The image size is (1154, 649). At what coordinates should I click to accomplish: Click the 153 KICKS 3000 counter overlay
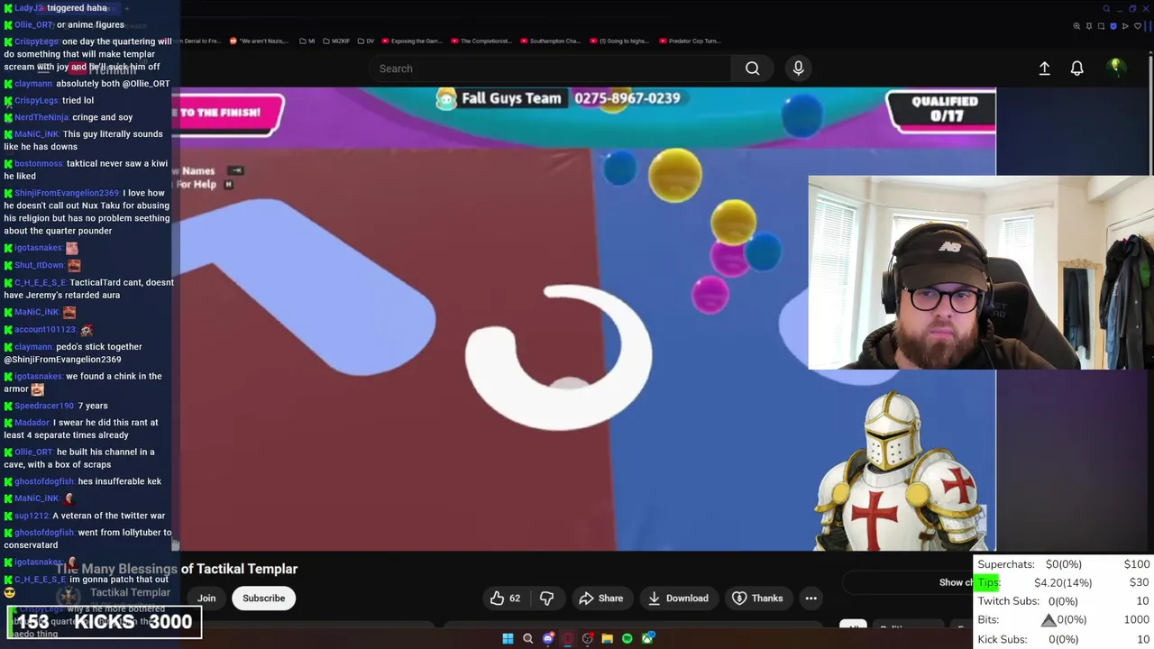click(105, 622)
